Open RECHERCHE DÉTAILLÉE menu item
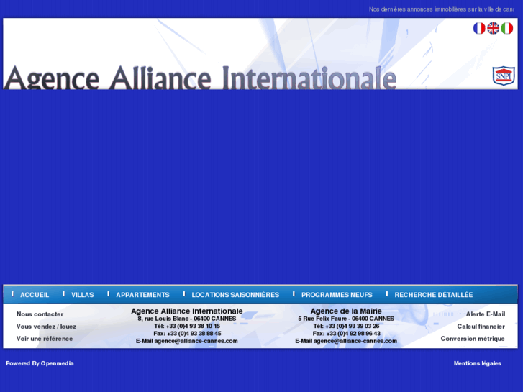The height and width of the screenshot is (392, 523). pyautogui.click(x=434, y=295)
